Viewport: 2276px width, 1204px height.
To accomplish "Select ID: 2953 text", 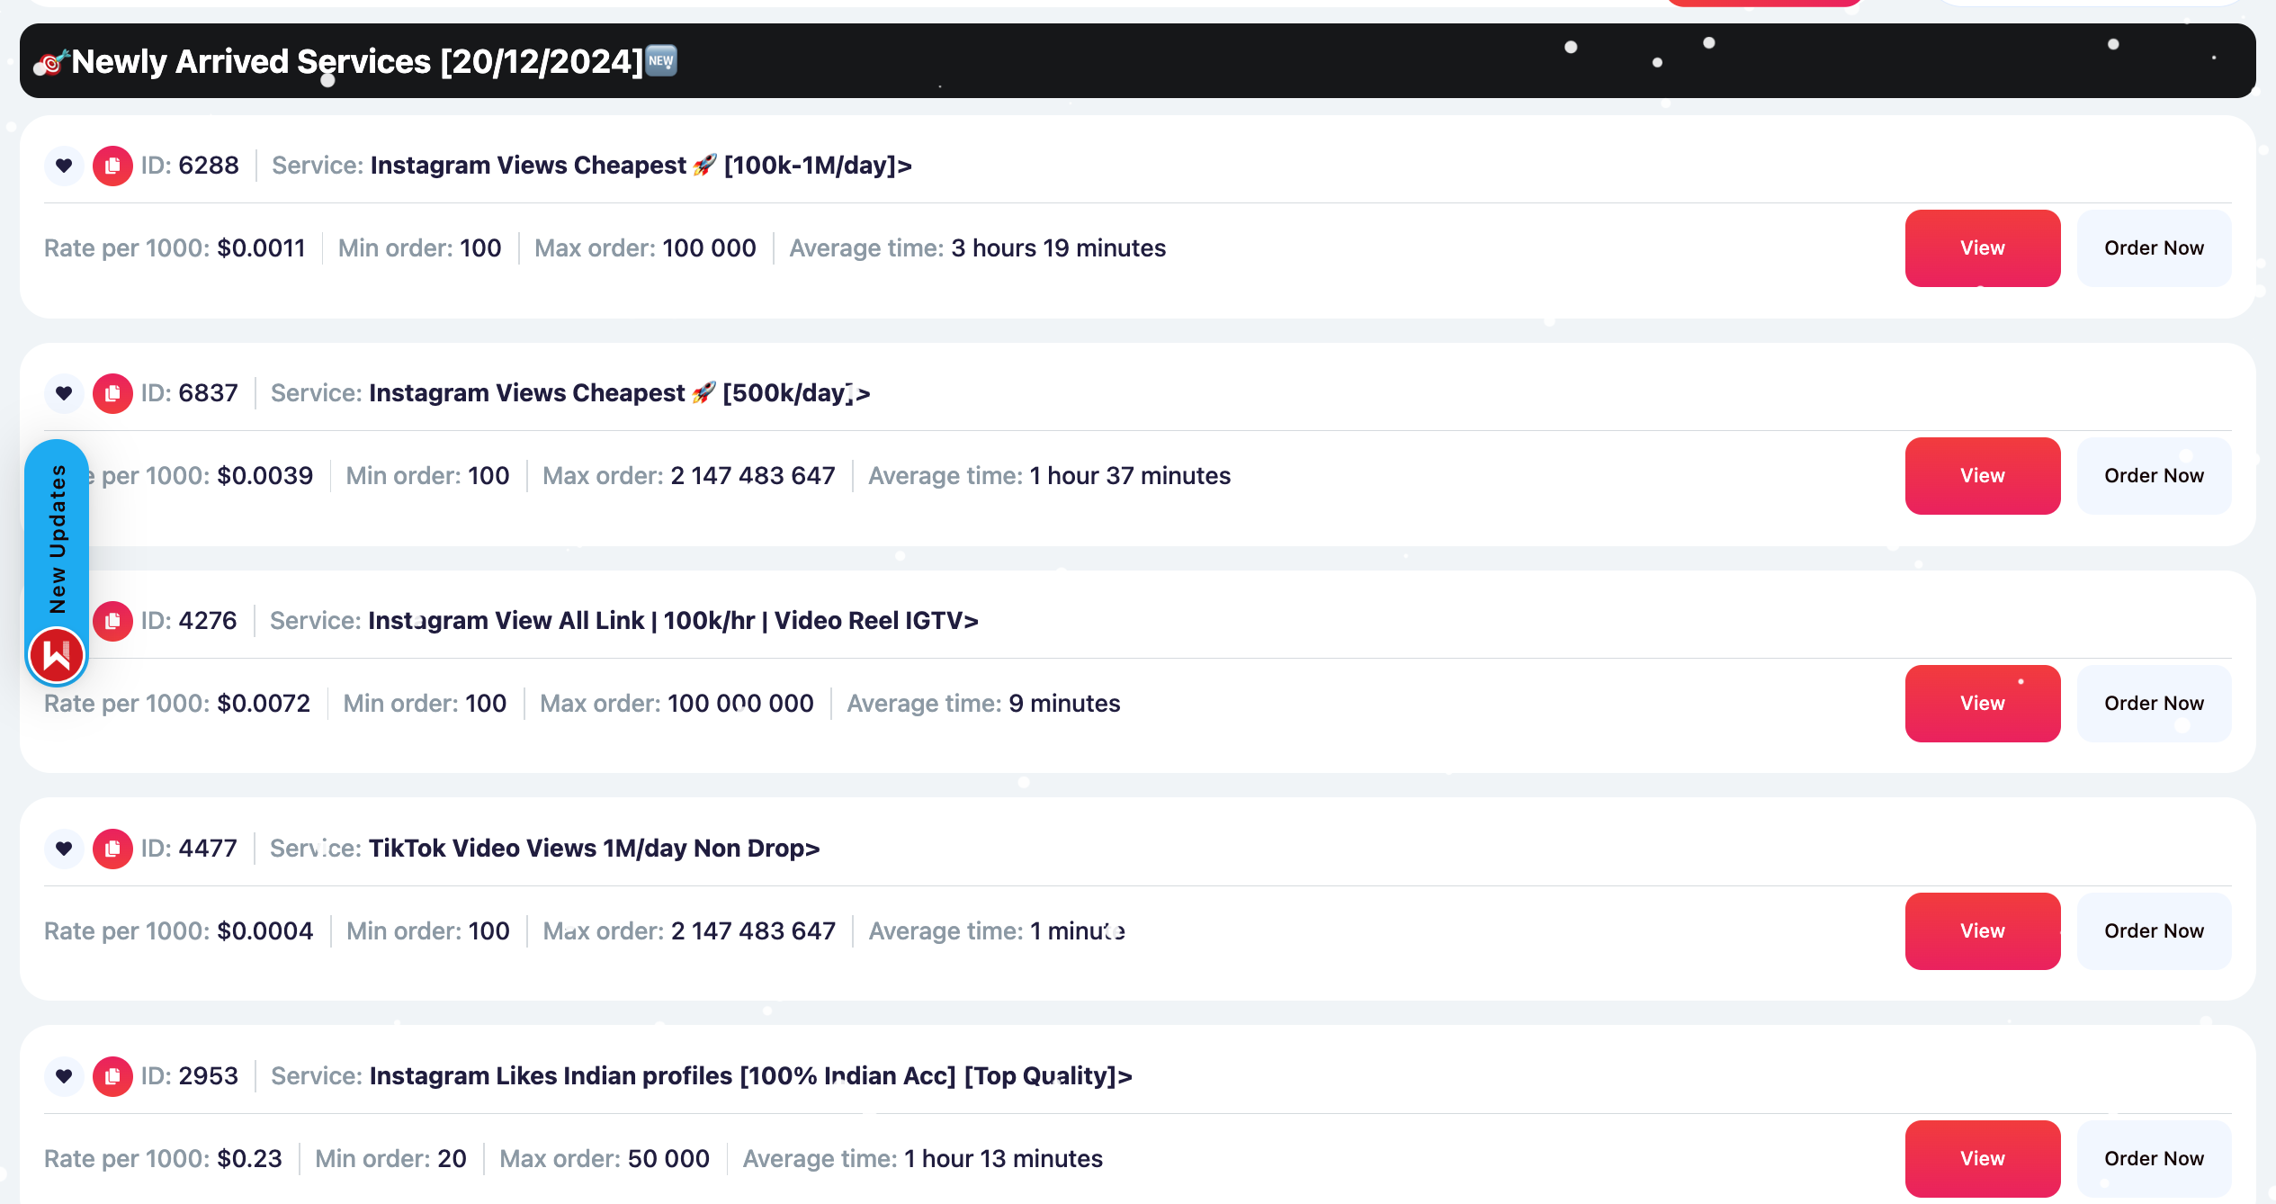I will pos(190,1076).
